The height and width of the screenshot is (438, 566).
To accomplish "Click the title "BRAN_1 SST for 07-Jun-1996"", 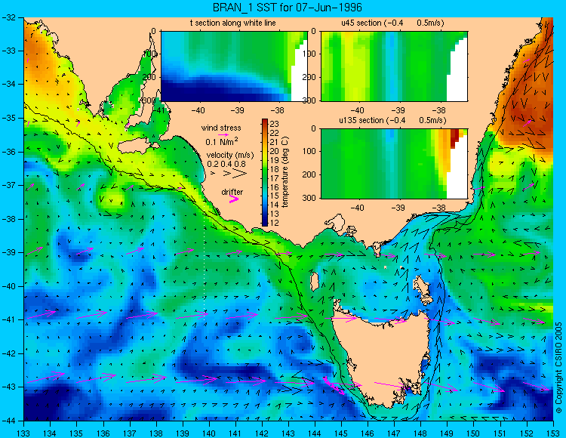I will [287, 8].
